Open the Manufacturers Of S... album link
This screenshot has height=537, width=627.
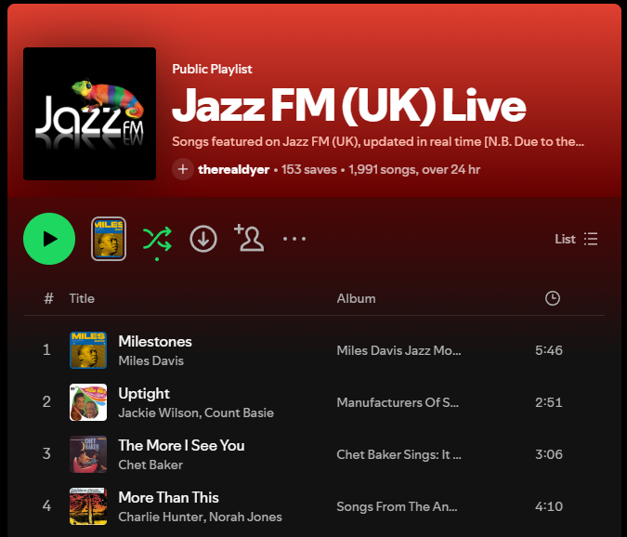coord(398,402)
